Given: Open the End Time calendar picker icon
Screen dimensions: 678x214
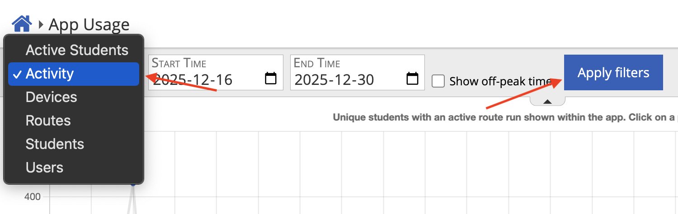Looking at the screenshot, I should point(412,79).
